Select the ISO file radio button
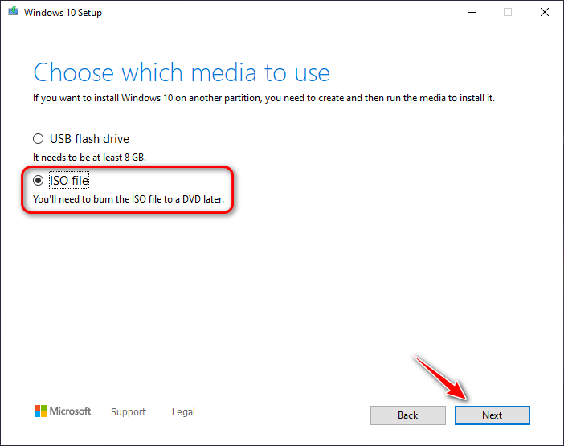The height and width of the screenshot is (446, 564). (38, 181)
